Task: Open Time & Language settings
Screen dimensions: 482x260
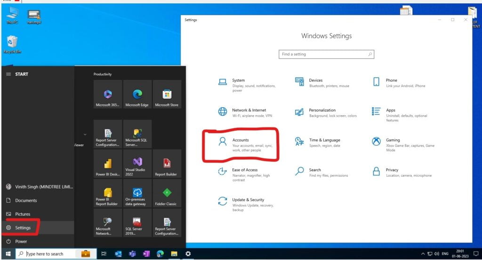Action: [x=318, y=142]
